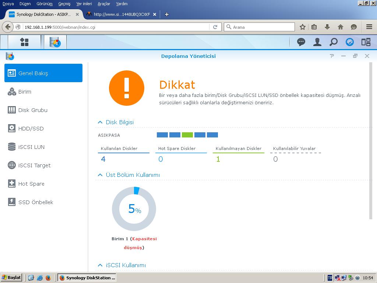Click the DSM search magnifier icon
This screenshot has height=283, width=377.
click(333, 42)
